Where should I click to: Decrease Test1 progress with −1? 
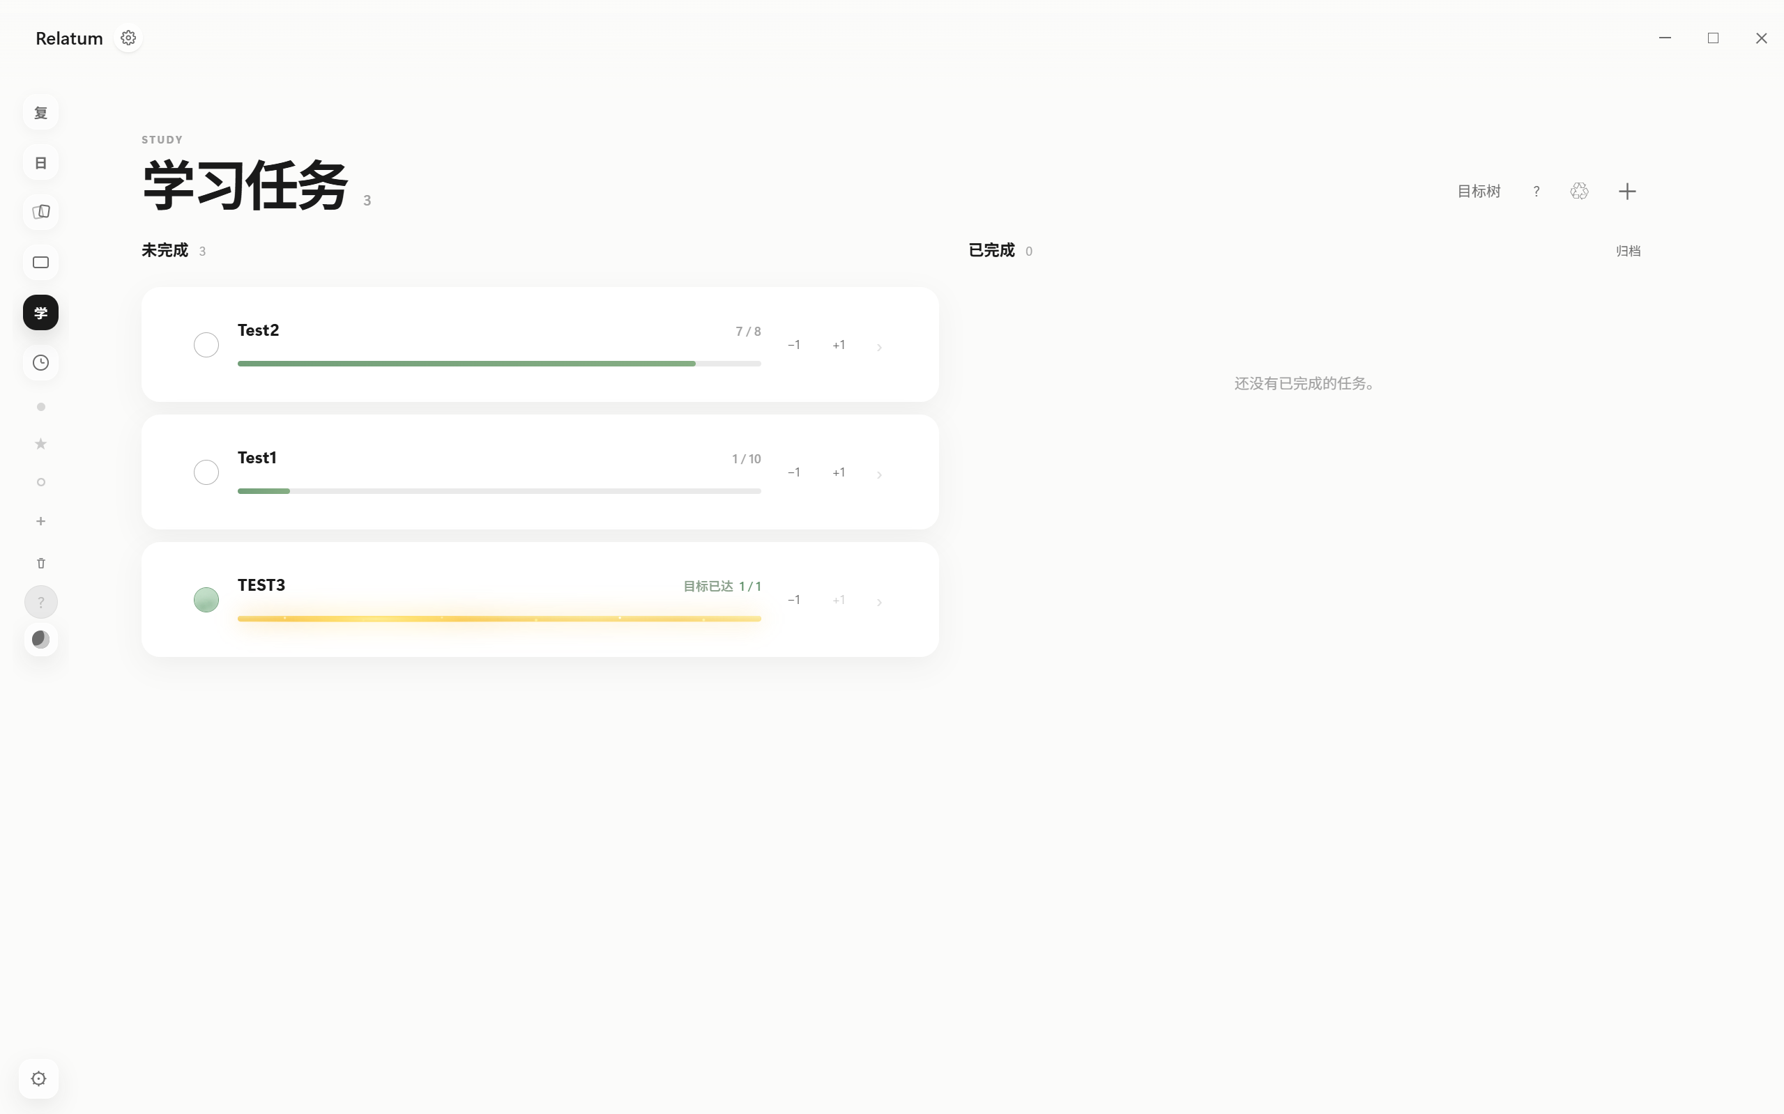coord(794,472)
